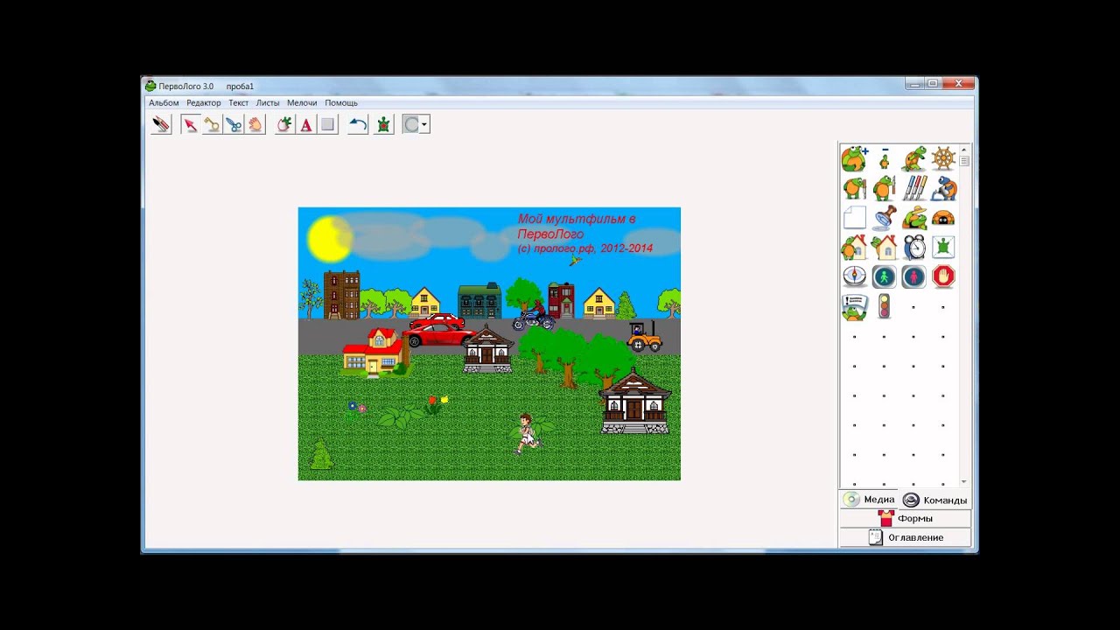Select the red arrow pointer tool
The width and height of the screenshot is (1120, 630).
tap(190, 124)
